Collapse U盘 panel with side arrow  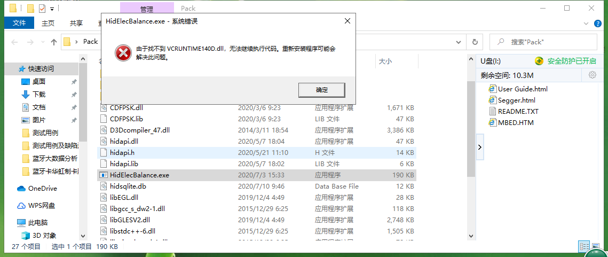(x=480, y=147)
